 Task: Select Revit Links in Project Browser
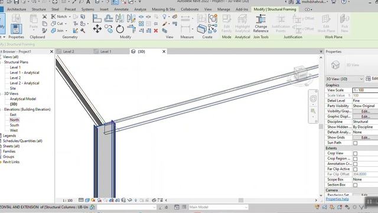pyautogui.click(x=11, y=162)
